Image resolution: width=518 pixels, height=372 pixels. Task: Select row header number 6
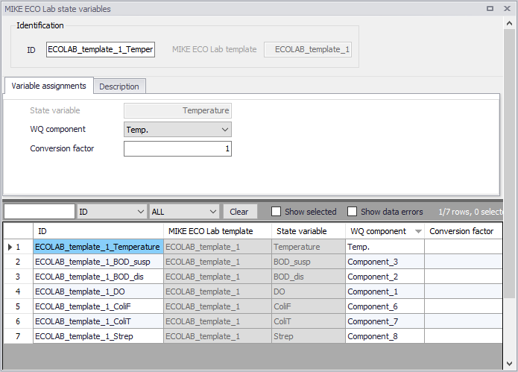pyautogui.click(x=18, y=321)
